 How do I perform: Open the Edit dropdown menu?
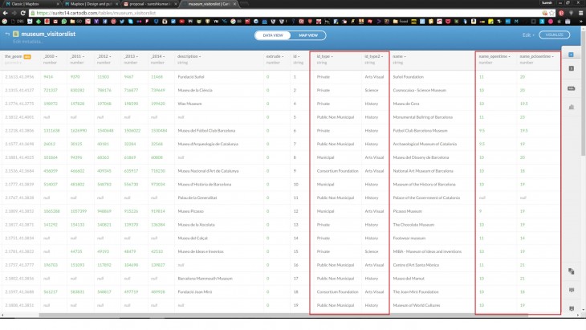coord(528,35)
